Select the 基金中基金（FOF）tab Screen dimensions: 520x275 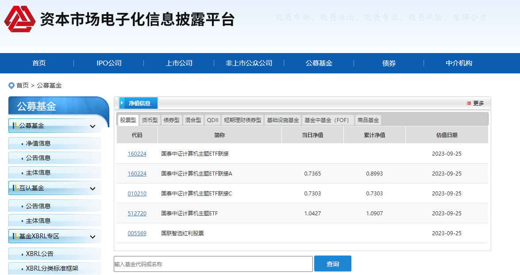tap(328, 120)
